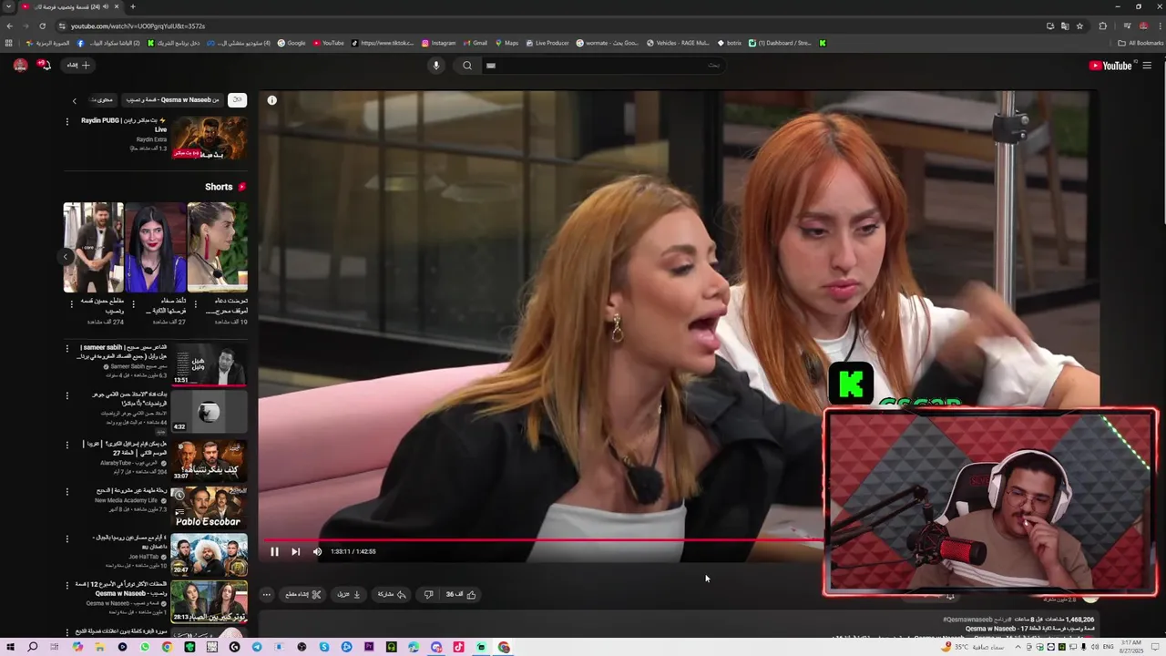
Task: Open TikTok from the taskbar
Action: pyautogui.click(x=459, y=647)
